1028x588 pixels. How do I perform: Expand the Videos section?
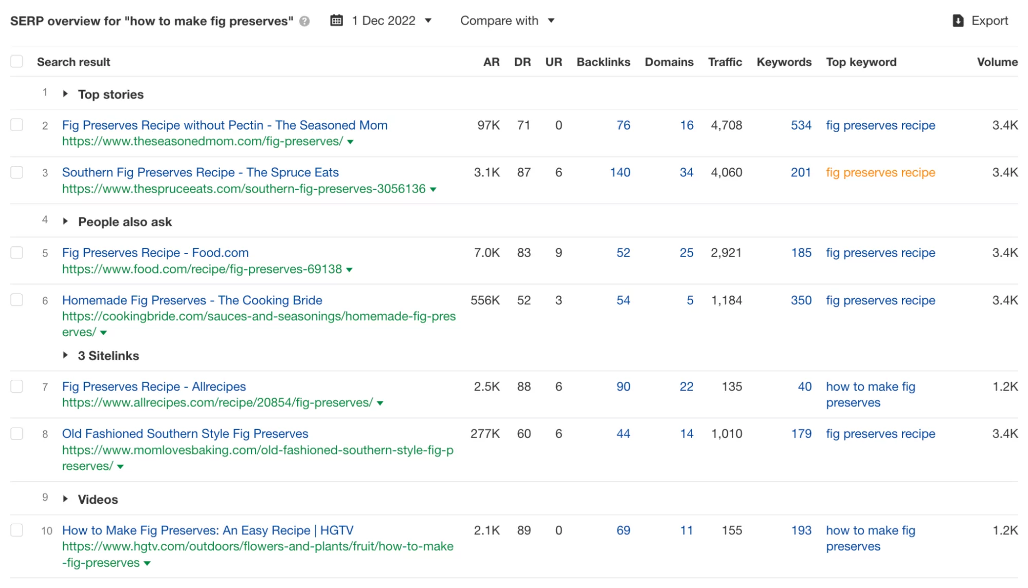pyautogui.click(x=66, y=499)
